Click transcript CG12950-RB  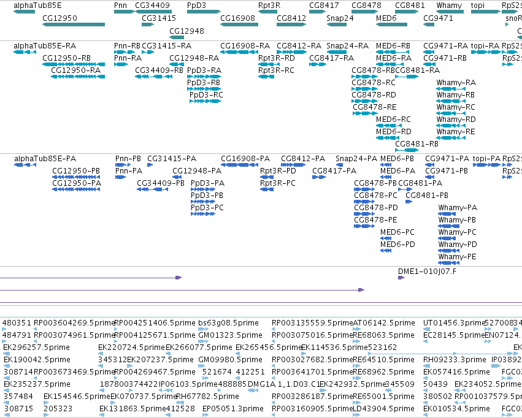(x=67, y=58)
